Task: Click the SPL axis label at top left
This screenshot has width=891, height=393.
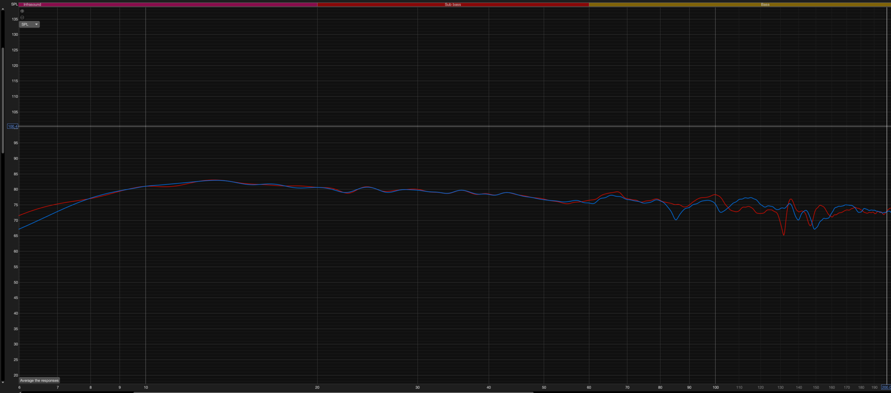Action: coord(14,4)
